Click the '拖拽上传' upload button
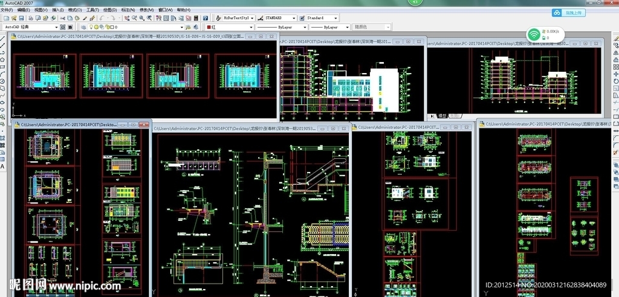The width and height of the screenshot is (619, 297). coord(568,13)
